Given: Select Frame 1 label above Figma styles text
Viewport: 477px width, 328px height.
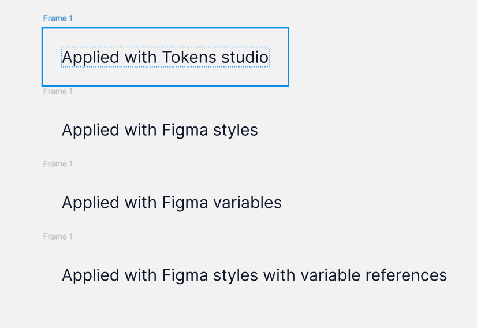Looking at the screenshot, I should point(58,91).
